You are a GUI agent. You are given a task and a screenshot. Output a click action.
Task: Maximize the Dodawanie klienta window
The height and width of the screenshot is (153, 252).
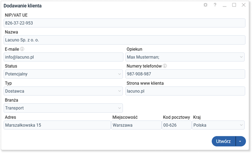pos(234,5)
